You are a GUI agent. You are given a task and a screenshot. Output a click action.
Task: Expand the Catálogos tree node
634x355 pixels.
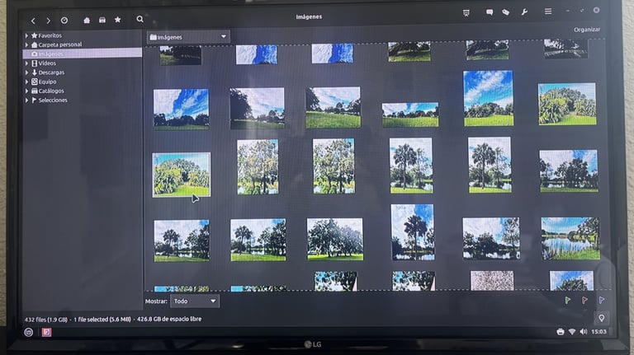click(x=26, y=91)
